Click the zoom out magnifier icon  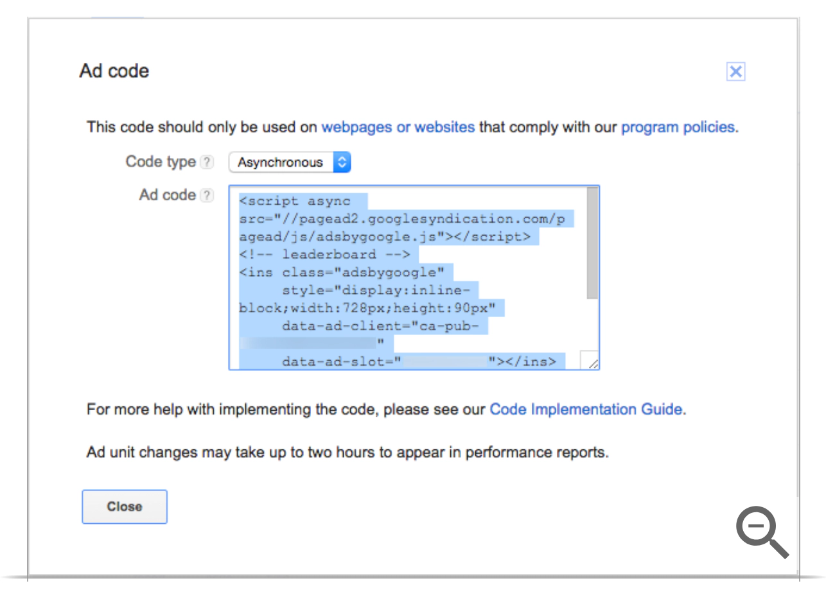tap(761, 532)
